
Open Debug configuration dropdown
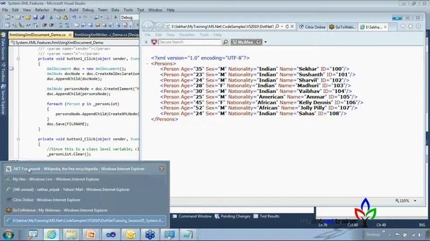pyautogui.click(x=129, y=17)
